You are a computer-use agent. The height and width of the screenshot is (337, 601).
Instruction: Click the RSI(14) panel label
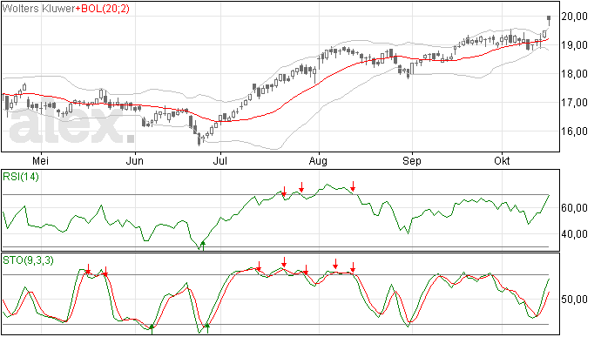21,177
